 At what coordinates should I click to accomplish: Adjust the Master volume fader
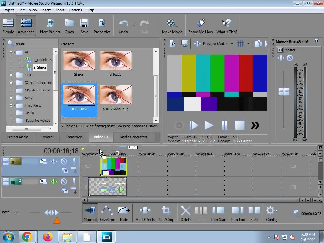284,92
